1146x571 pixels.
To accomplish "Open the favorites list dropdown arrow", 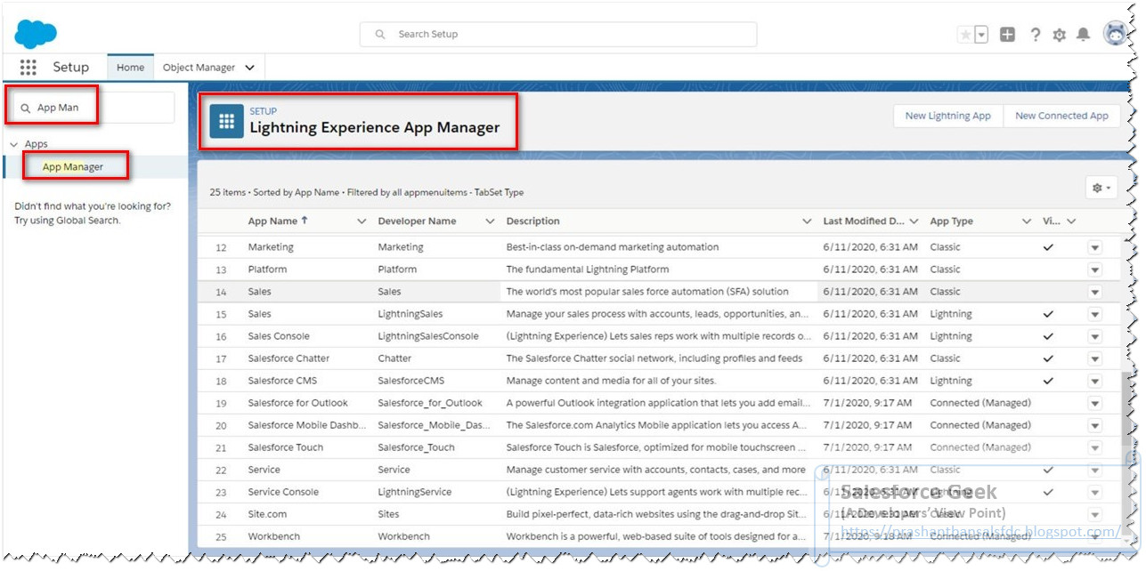I will [x=981, y=35].
